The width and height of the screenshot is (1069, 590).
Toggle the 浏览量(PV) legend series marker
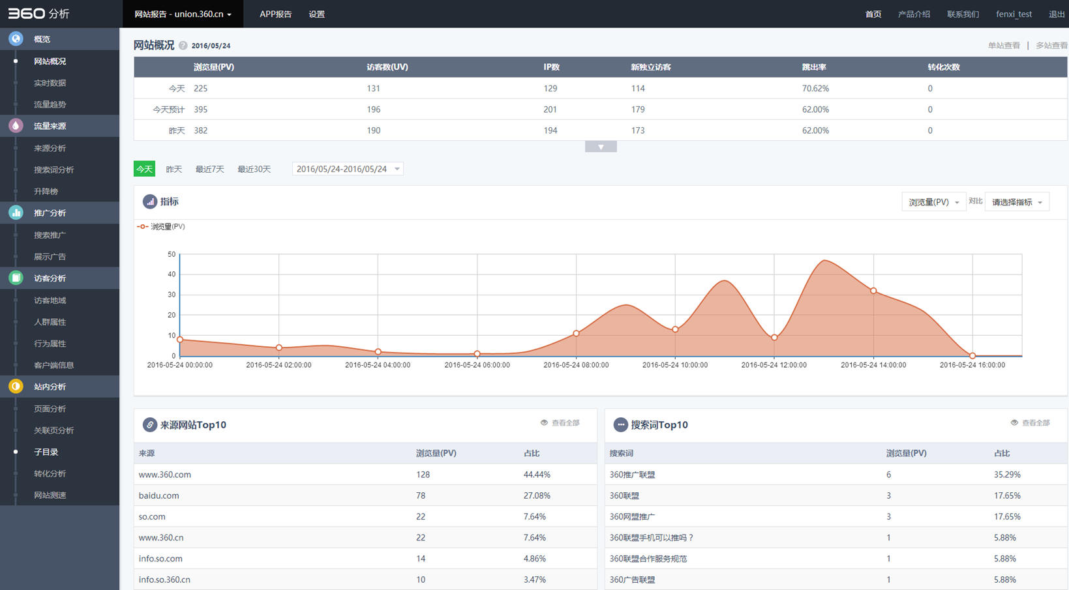click(x=142, y=227)
